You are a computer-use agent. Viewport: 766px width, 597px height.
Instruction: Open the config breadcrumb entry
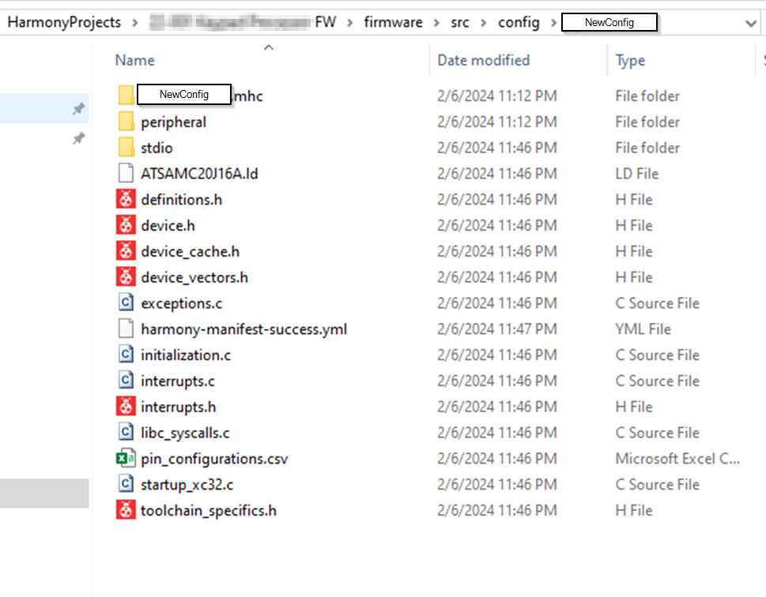(x=519, y=22)
